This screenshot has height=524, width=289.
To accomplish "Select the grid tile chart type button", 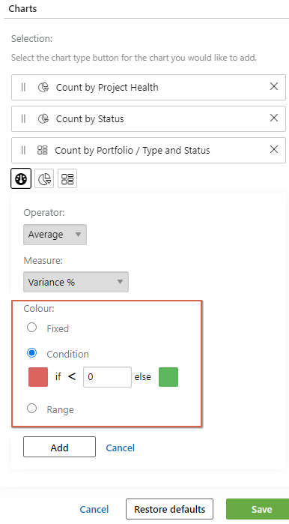I will [67, 178].
